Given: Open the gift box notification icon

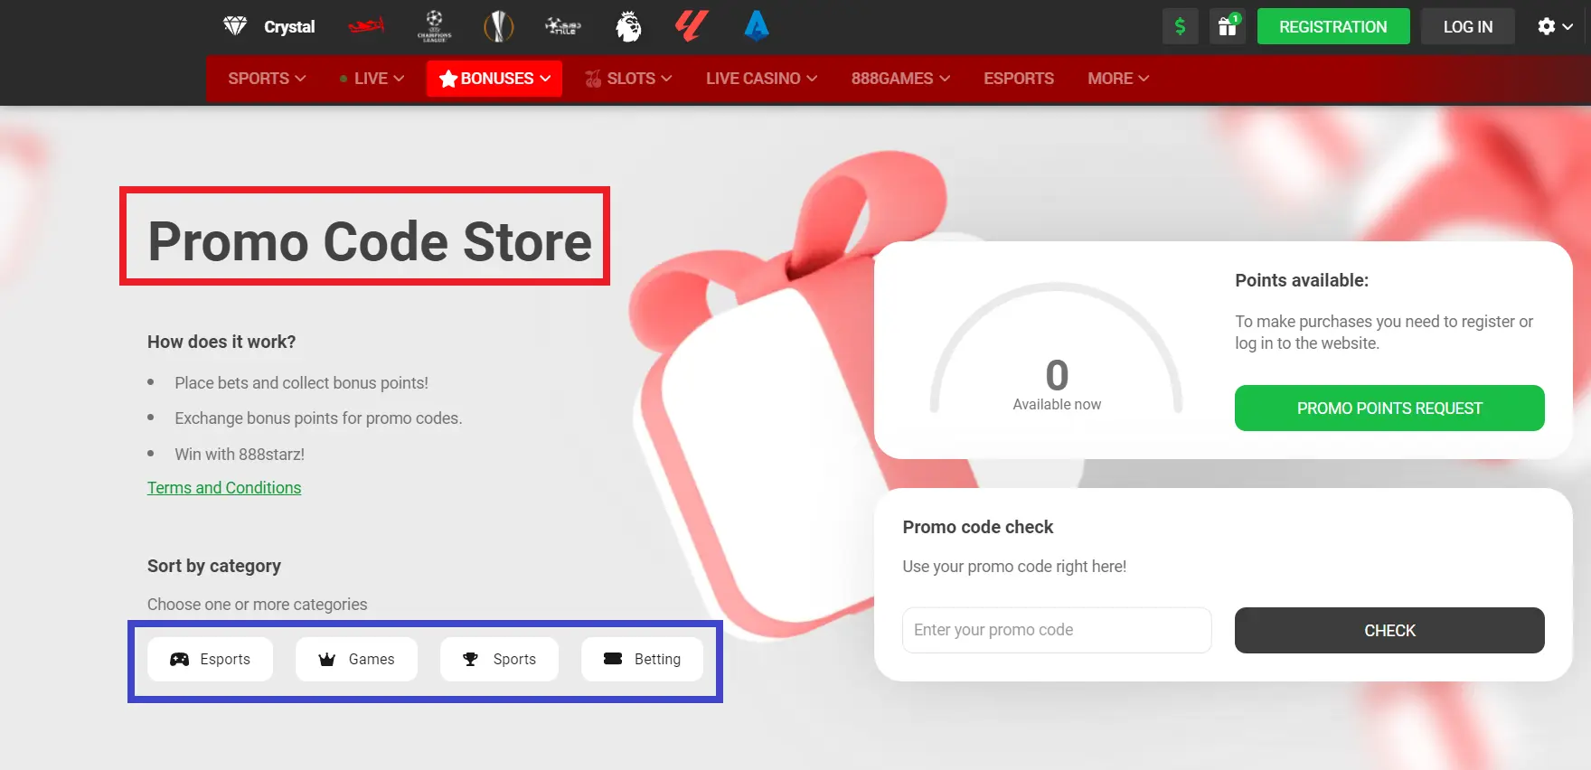Looking at the screenshot, I should click(x=1227, y=26).
